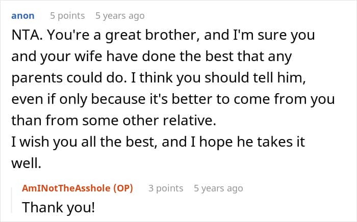Click the username anon

(22, 16)
